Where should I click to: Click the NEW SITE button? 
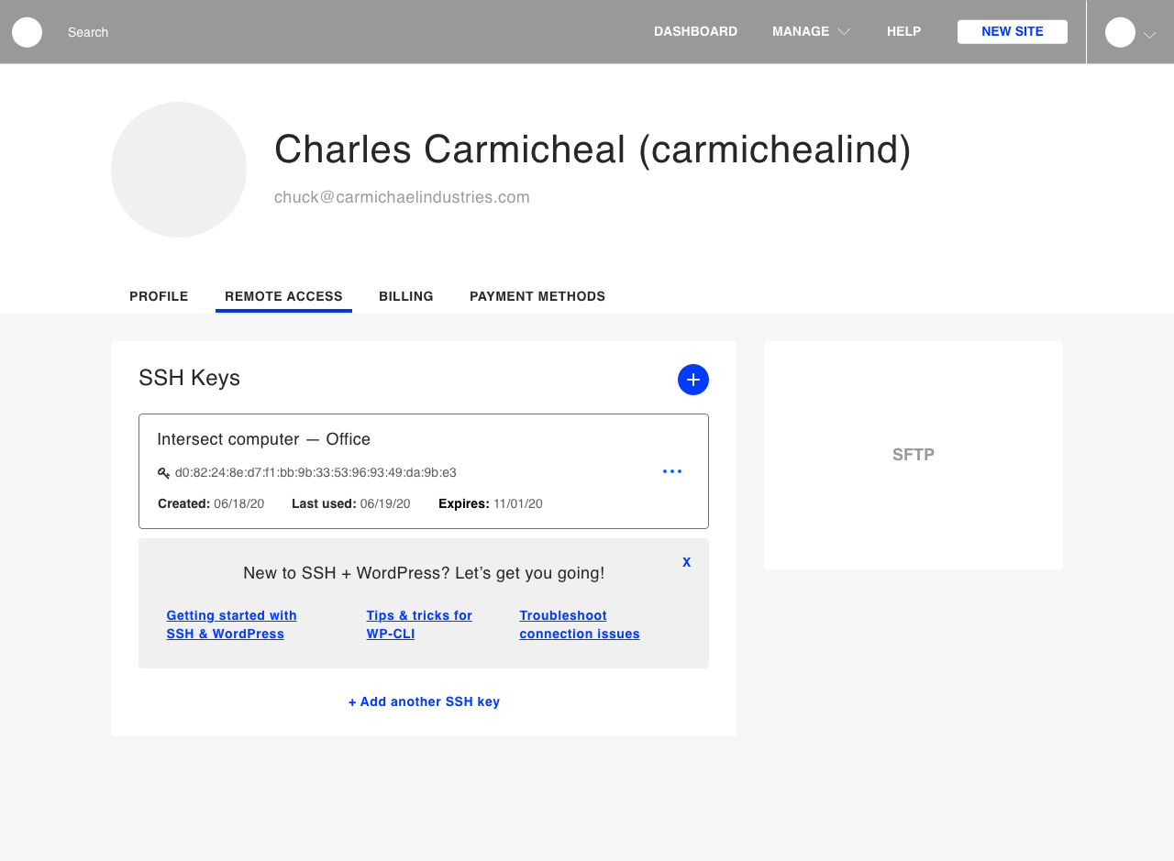(x=1013, y=31)
